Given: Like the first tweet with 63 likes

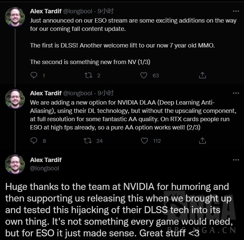Looking at the screenshot, I should coord(143,75).
